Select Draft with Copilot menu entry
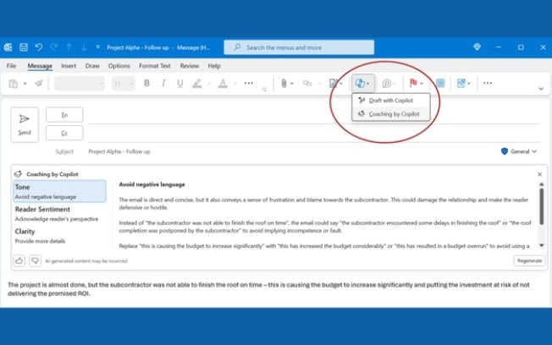Image resolution: width=552 pixels, height=345 pixels. [391, 101]
